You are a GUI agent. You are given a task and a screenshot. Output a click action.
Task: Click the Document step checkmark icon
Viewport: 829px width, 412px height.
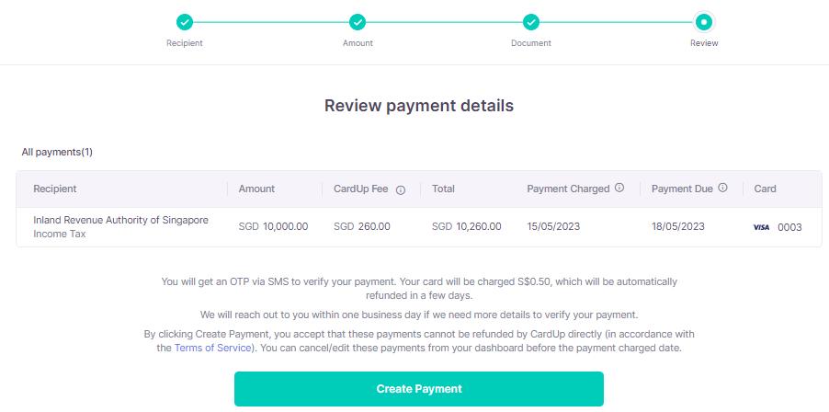coord(530,21)
